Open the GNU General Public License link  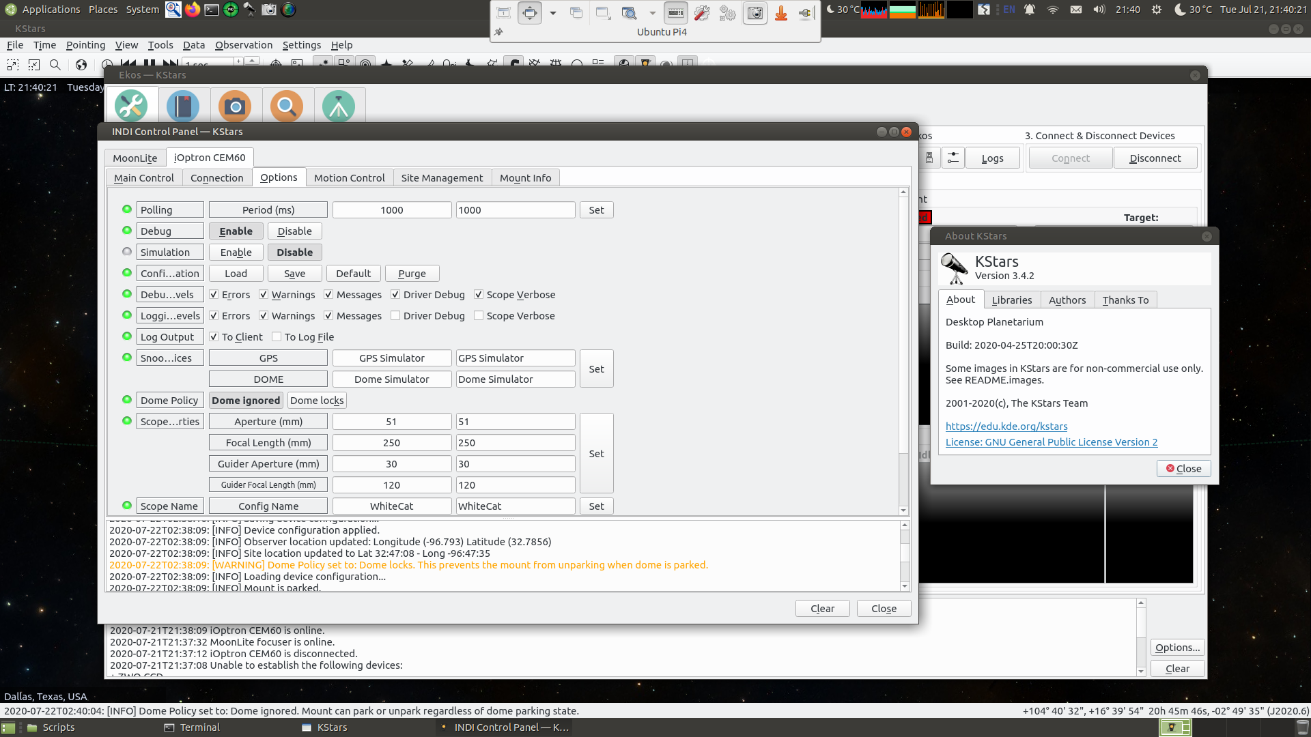1052,442
